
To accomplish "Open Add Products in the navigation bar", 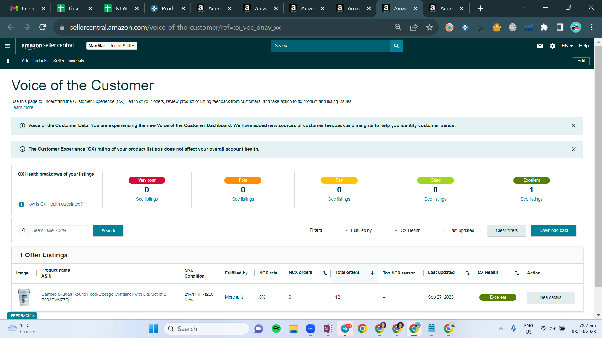I will [x=34, y=61].
